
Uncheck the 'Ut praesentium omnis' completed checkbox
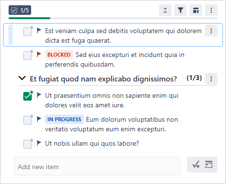(x=27, y=96)
